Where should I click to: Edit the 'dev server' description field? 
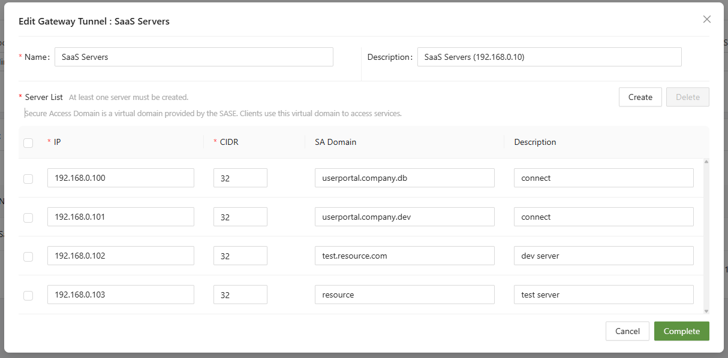(x=603, y=256)
